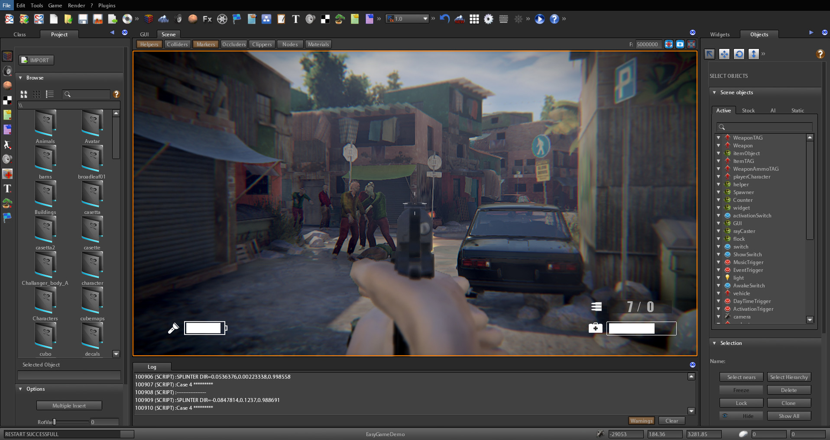This screenshot has height=440, width=830.
Task: Toggle the Colliders display above the viewport
Action: (x=177, y=44)
